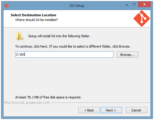154x120 pixels.
Task: Place cursor on C:\Git path text
Action: pos(20,54)
